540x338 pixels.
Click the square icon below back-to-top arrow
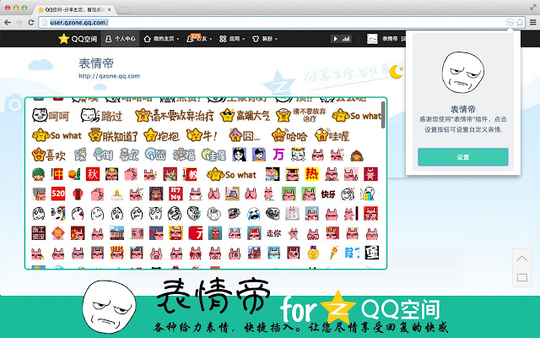521,277
